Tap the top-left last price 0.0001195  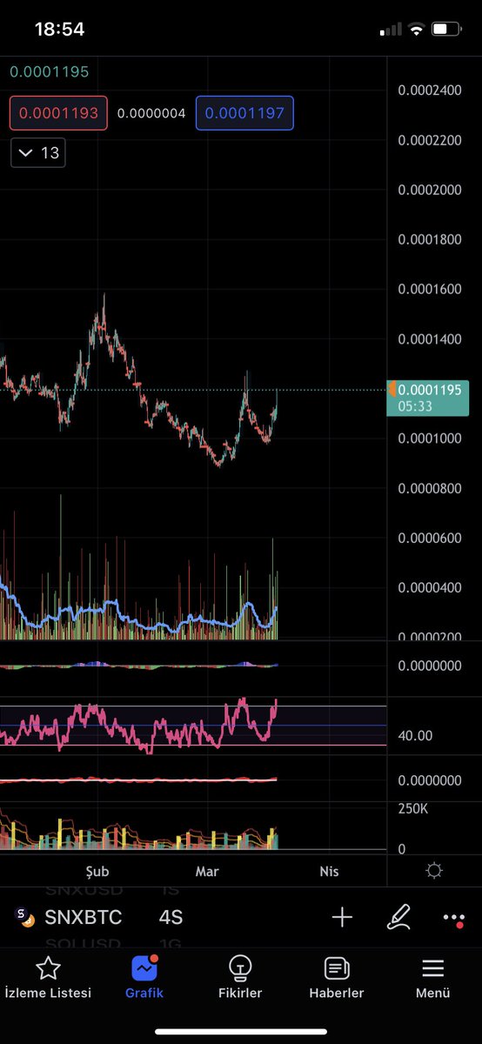(50, 71)
